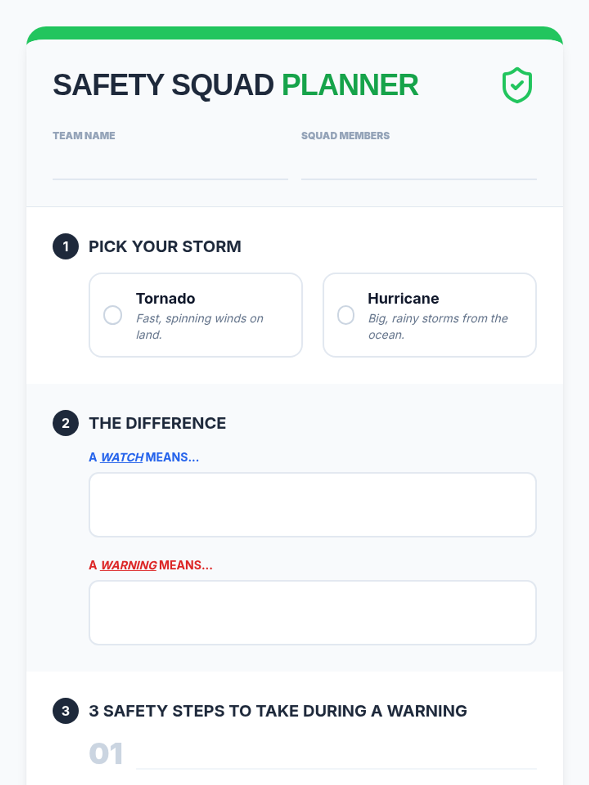Click the 'A Warning means' text box

tap(313, 613)
